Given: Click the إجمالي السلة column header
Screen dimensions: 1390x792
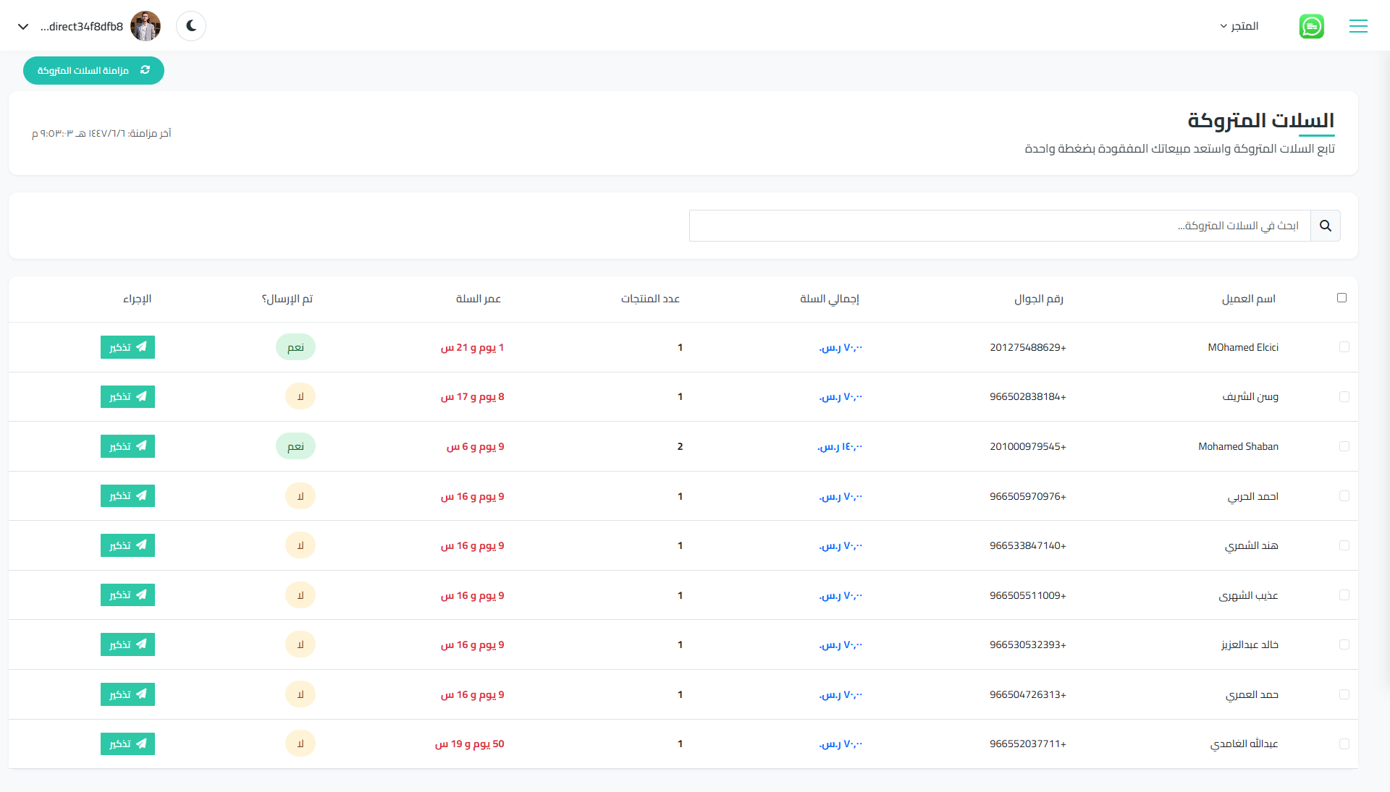Looking at the screenshot, I should point(829,299).
